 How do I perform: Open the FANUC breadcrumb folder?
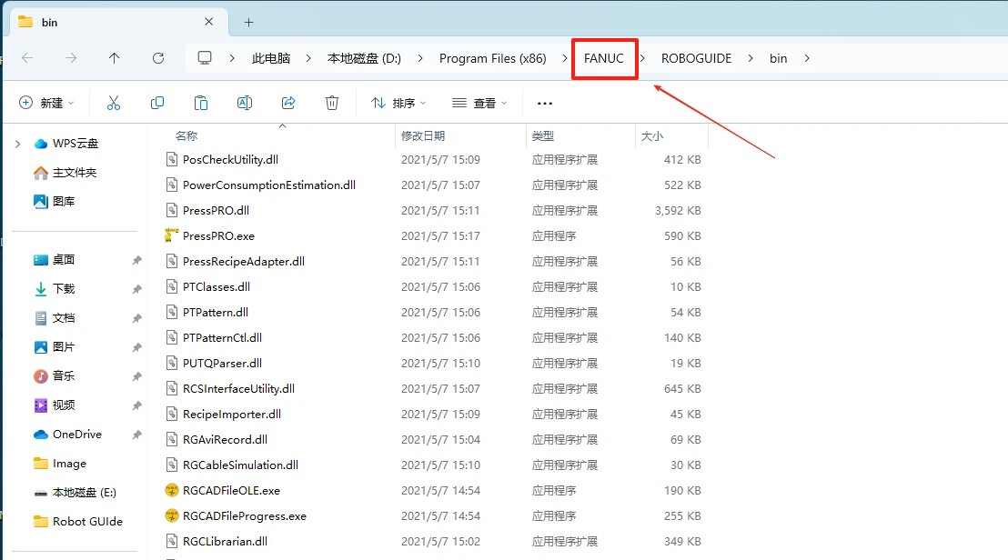pos(604,57)
